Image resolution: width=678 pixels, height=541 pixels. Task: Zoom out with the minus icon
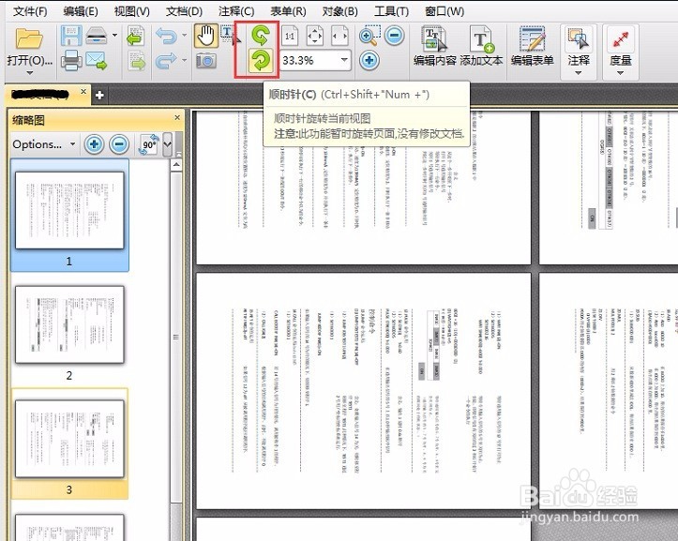pos(395,36)
